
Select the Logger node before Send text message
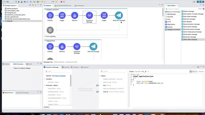104,15
